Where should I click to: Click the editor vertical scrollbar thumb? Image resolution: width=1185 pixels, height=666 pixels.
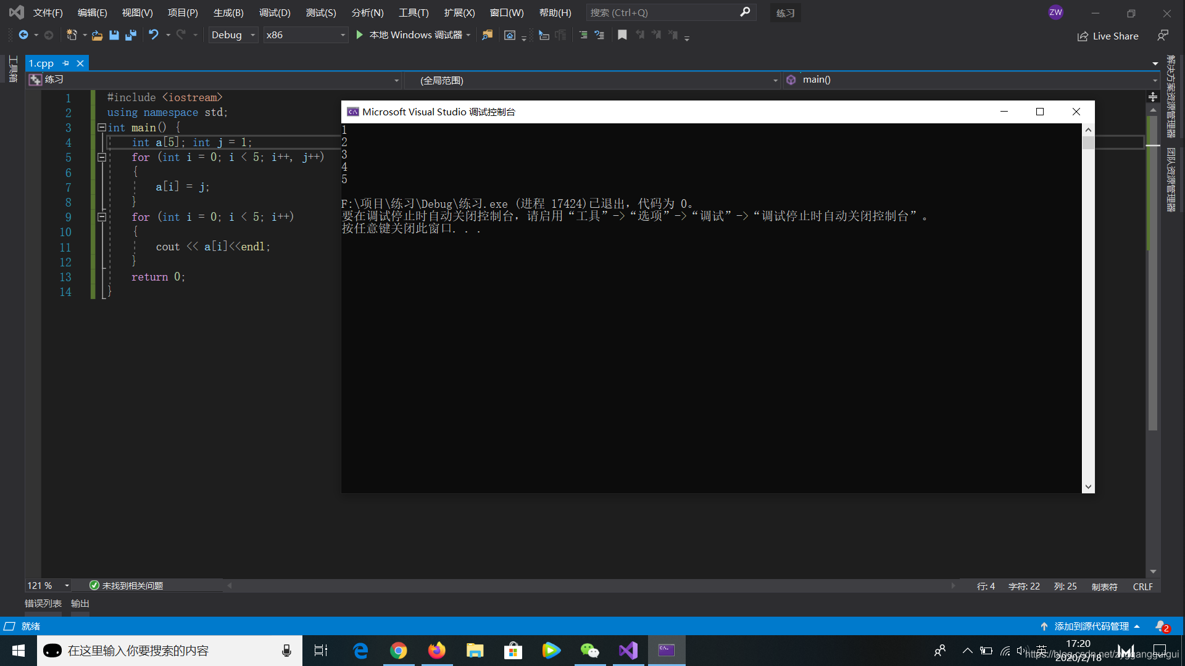coord(1152,272)
